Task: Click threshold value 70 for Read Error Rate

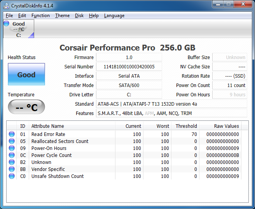Action: point(194,134)
